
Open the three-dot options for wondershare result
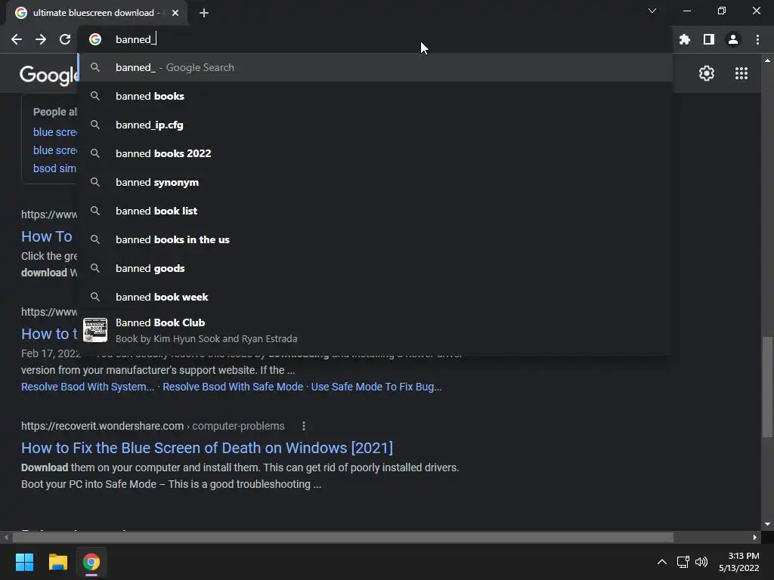(304, 426)
